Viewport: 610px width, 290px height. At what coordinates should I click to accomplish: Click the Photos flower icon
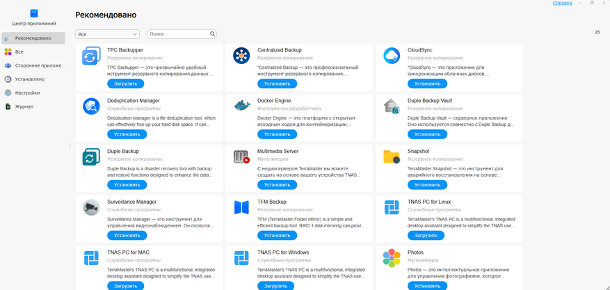(392, 258)
